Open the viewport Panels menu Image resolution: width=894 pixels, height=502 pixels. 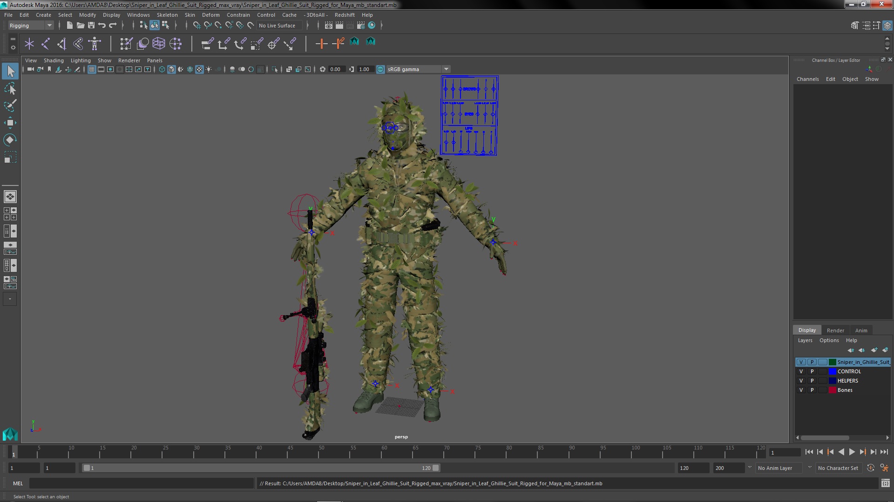(x=155, y=60)
